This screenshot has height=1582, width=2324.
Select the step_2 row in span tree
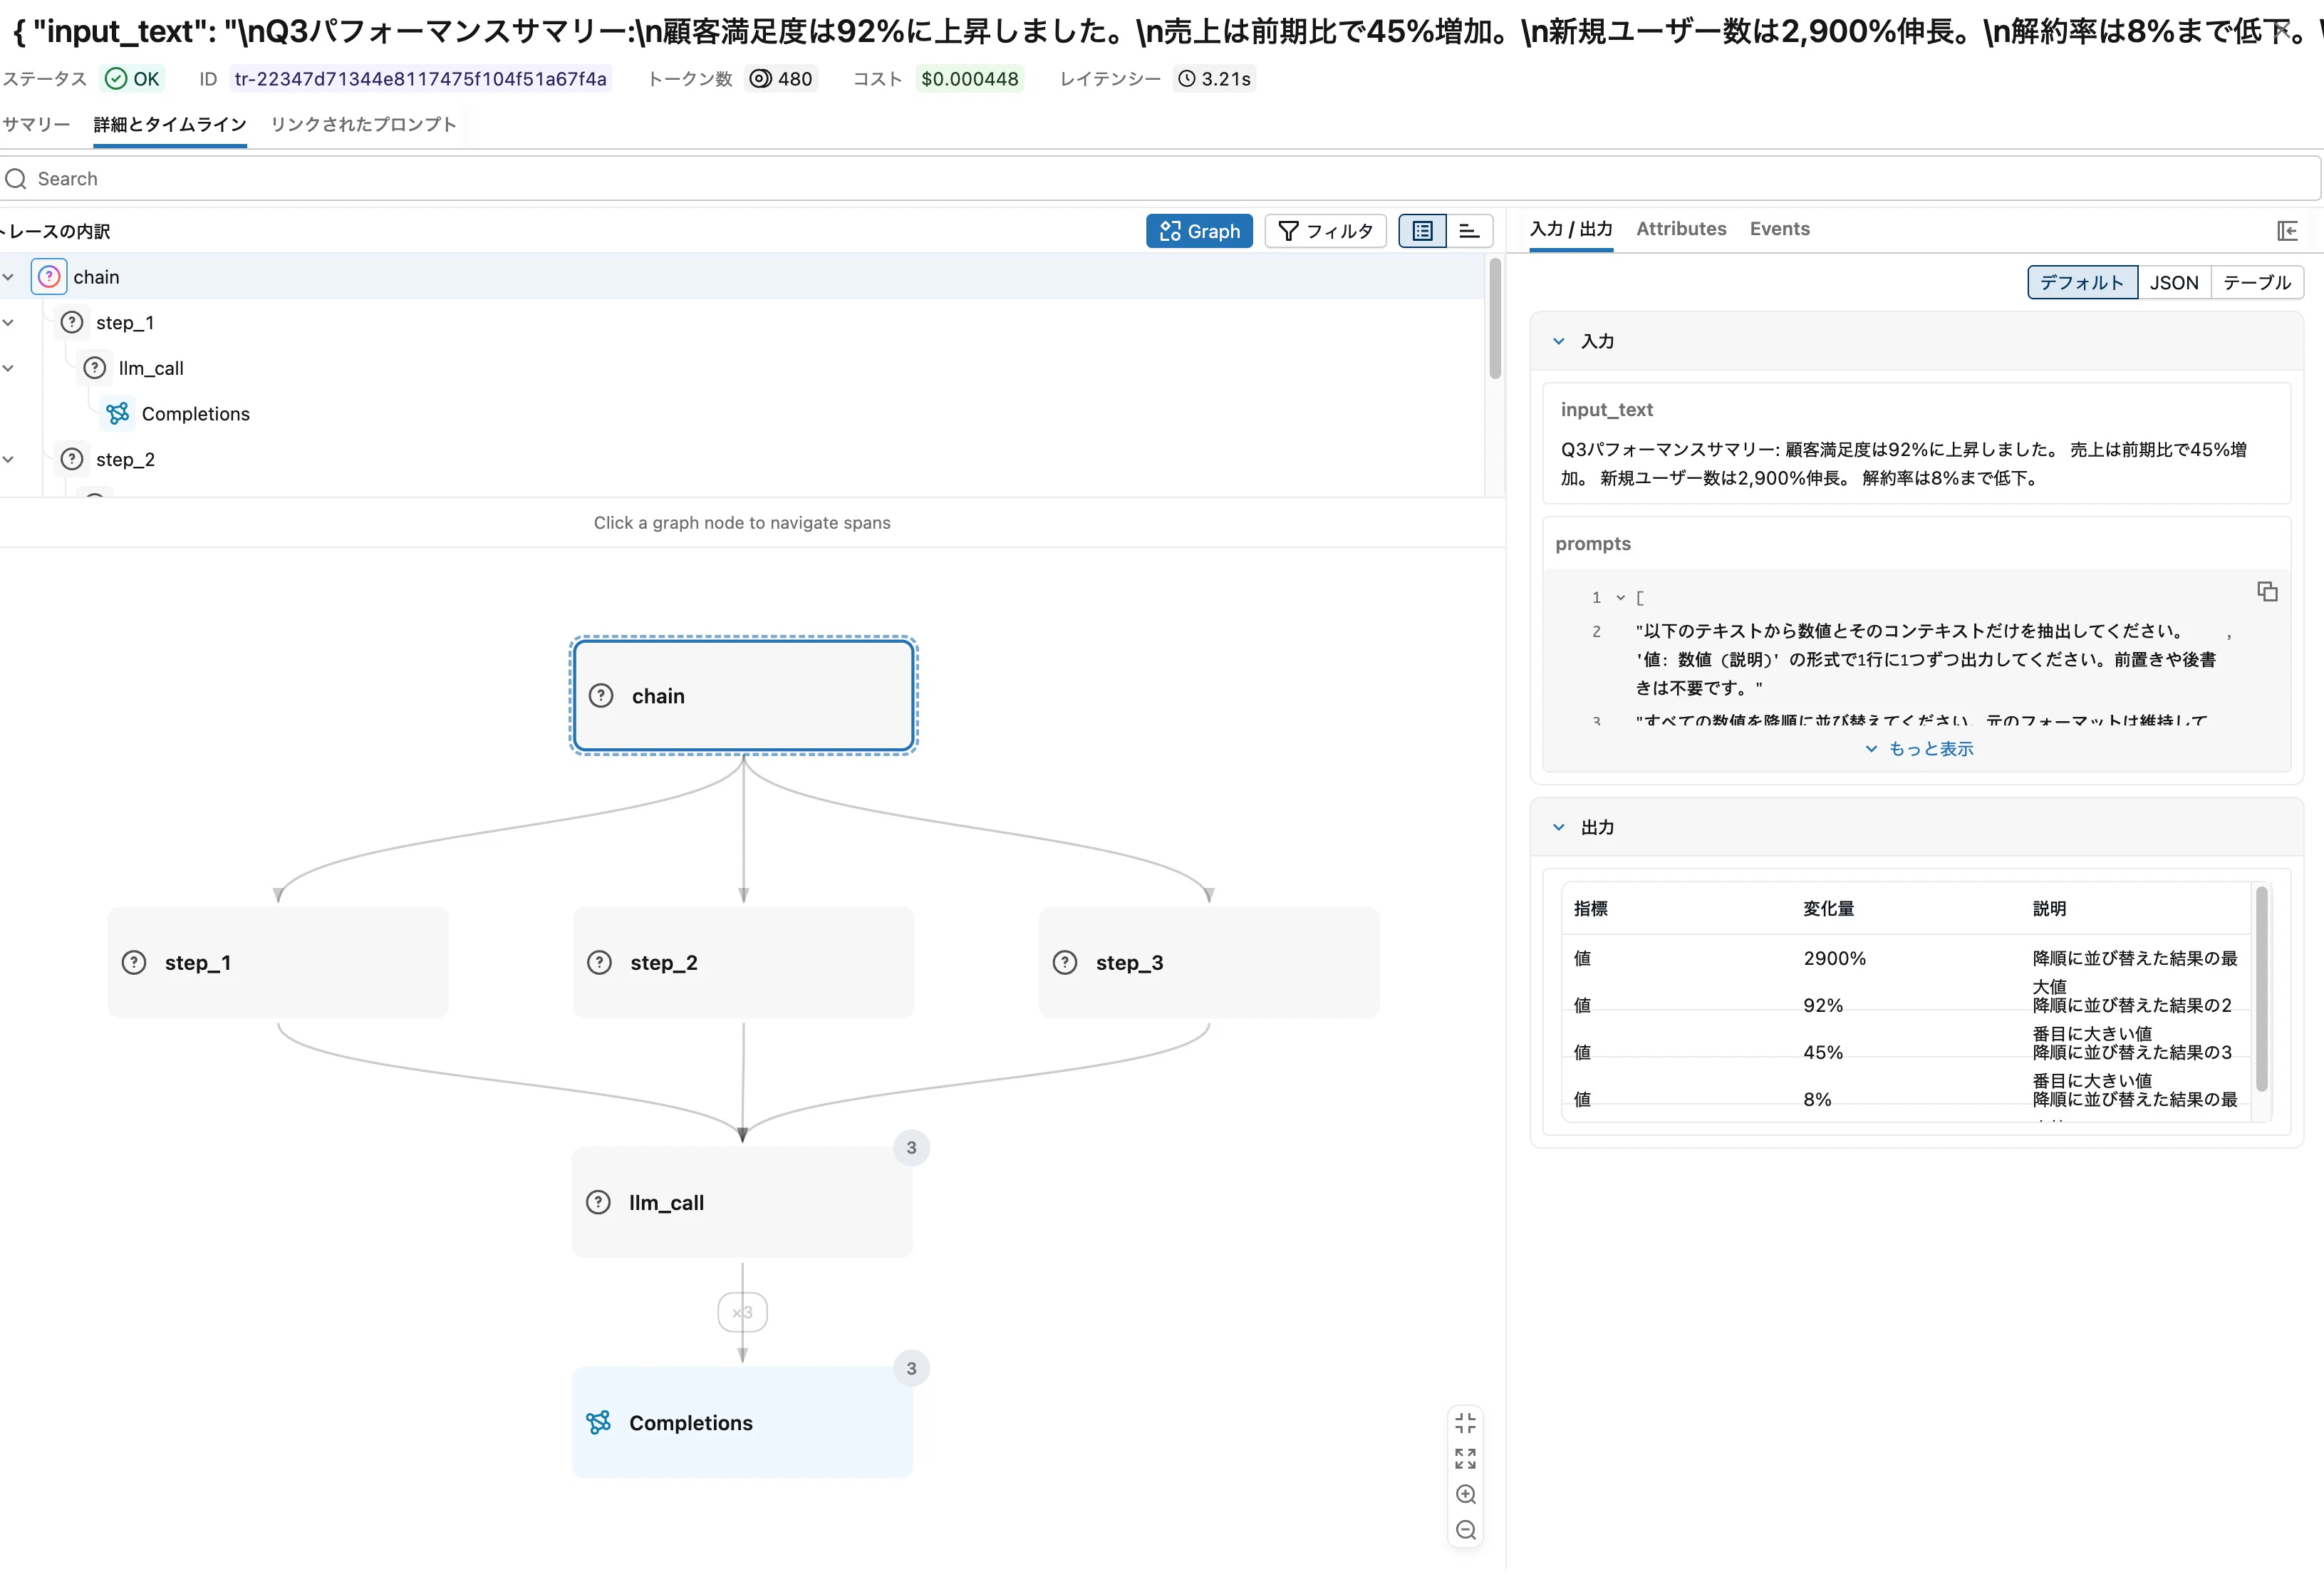[x=742, y=459]
